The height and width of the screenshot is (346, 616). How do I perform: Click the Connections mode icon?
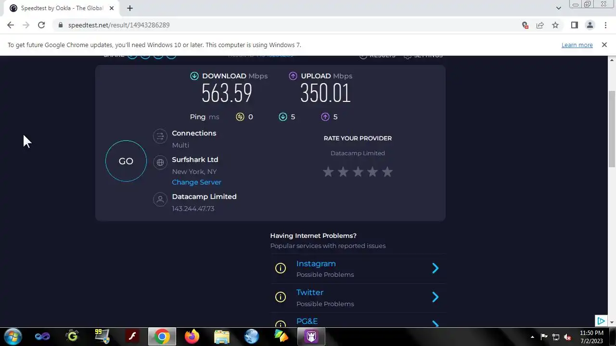click(x=160, y=136)
